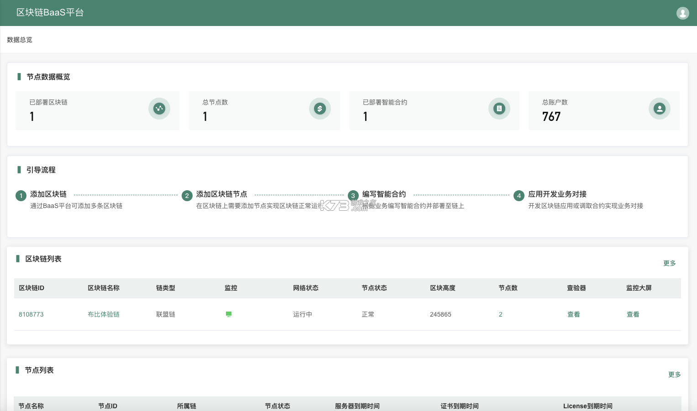The width and height of the screenshot is (697, 411).
Task: Click the 监控大屏 column header
Action: (639, 288)
